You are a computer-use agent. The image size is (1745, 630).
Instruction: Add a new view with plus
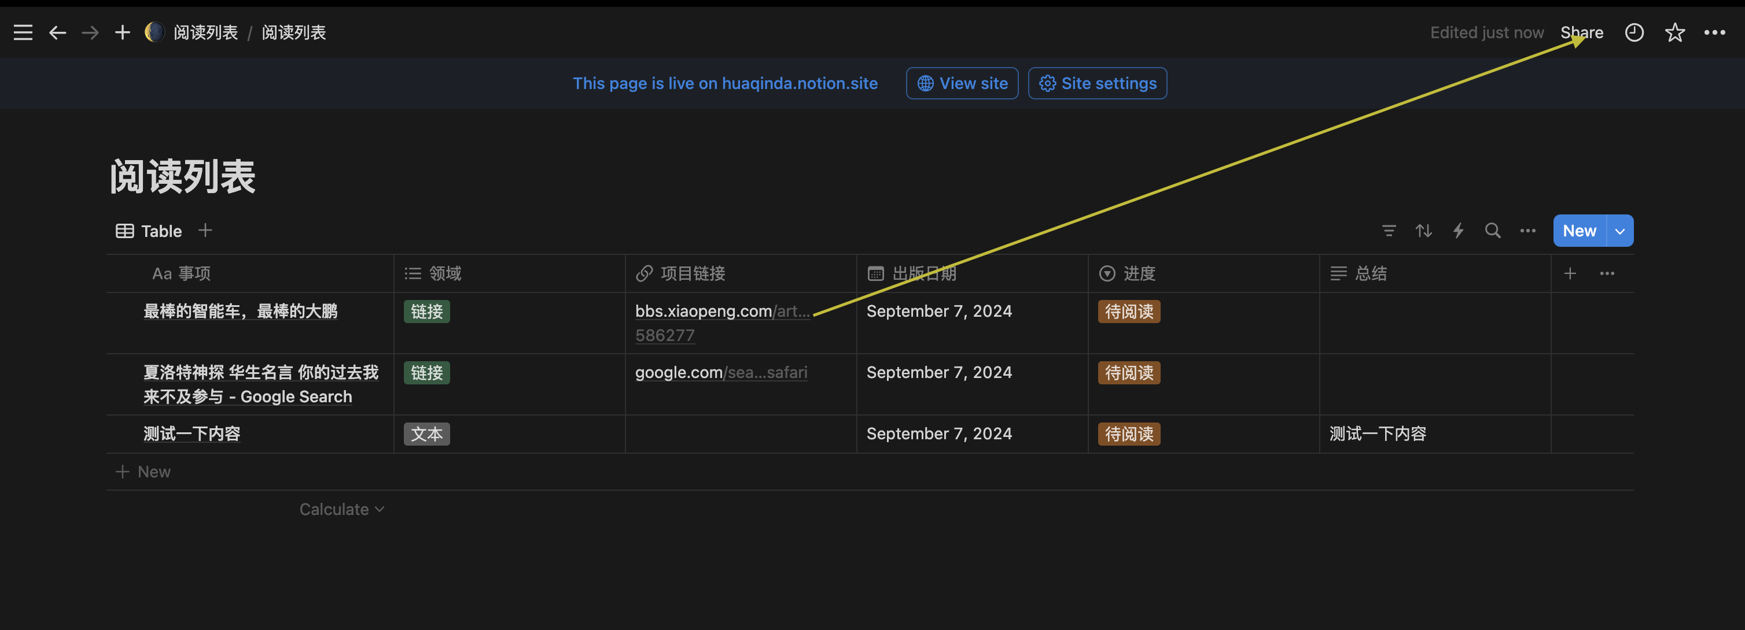205,231
